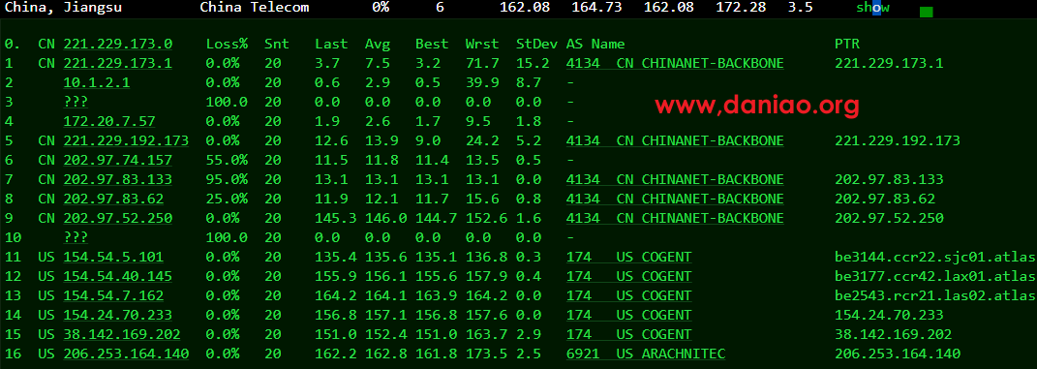This screenshot has height=369, width=1037.
Task: Click the 'Snt' column header
Action: (277, 44)
